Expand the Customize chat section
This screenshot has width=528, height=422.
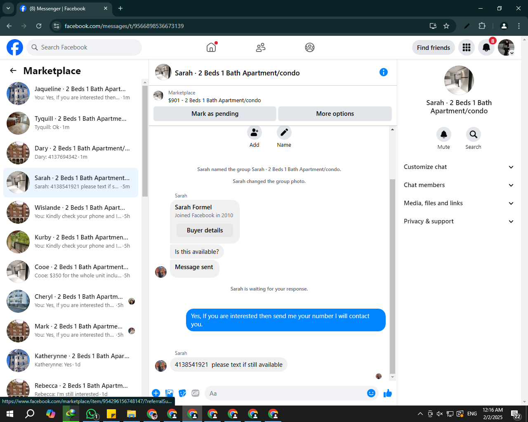pos(459,167)
